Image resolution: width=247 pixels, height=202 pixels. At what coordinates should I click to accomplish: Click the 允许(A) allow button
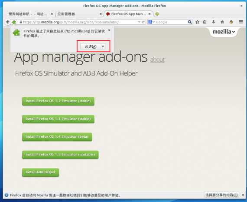click(x=91, y=46)
